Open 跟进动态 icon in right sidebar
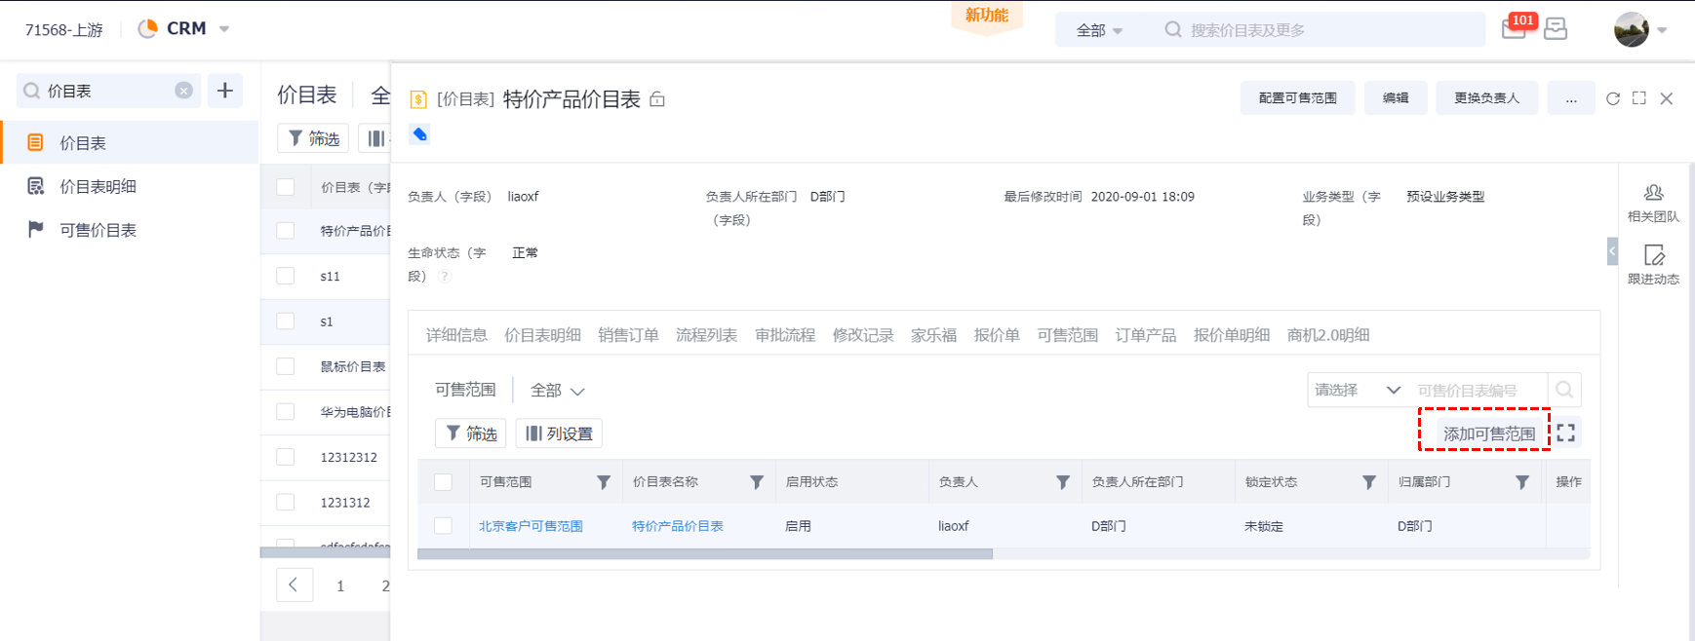Viewport: 1695px width, 641px height. (x=1653, y=256)
